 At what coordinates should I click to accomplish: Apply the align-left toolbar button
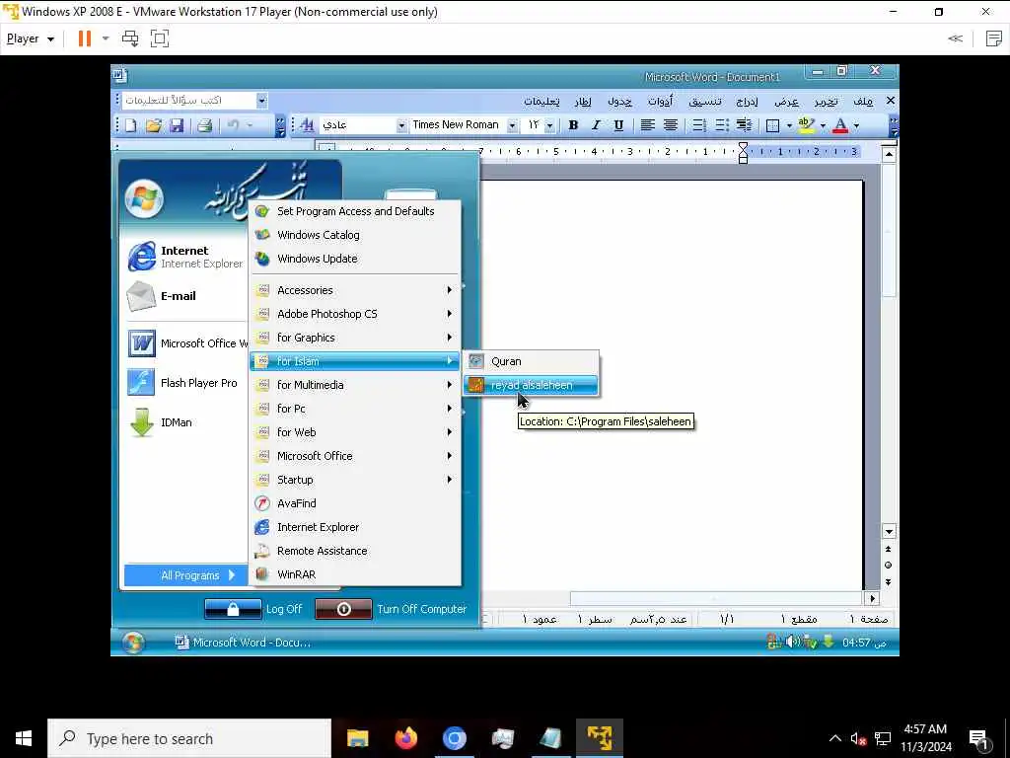coord(647,125)
